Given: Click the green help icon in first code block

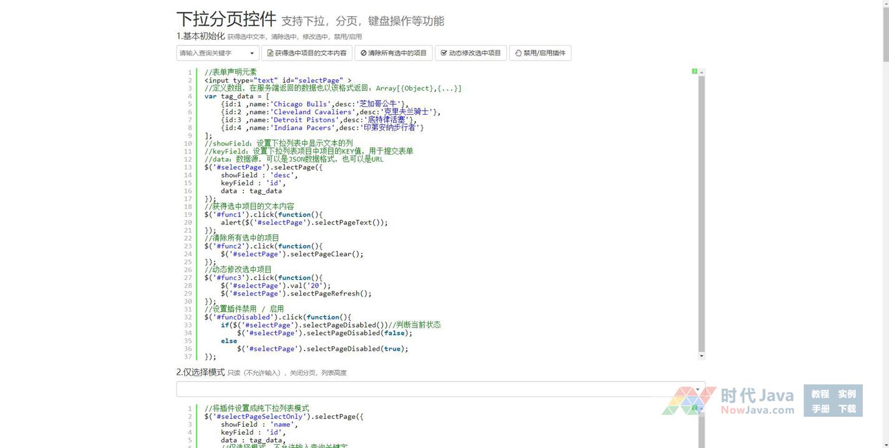Looking at the screenshot, I should click(x=694, y=72).
